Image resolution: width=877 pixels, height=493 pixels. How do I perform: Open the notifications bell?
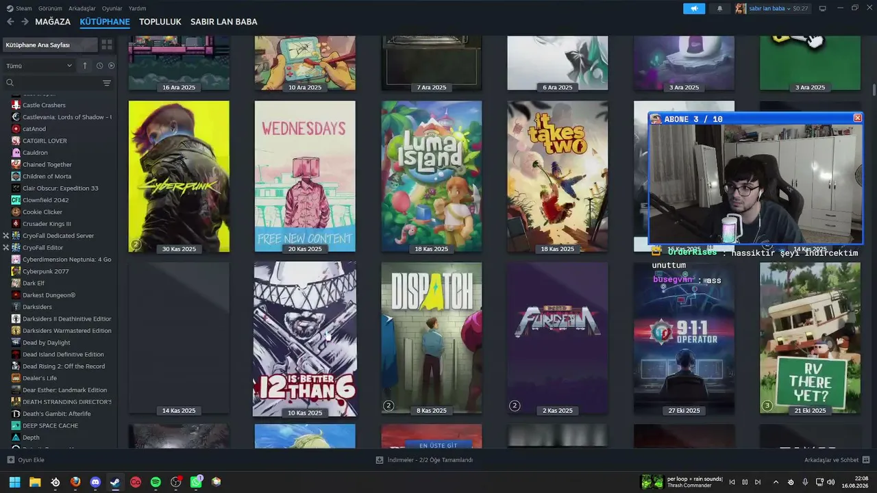click(719, 8)
